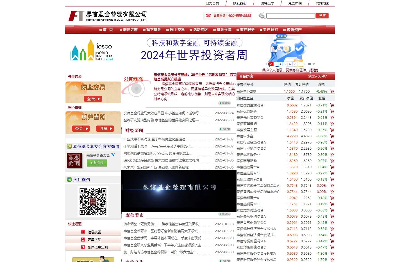
Task: Open 债市调整 "震发无伤" article
Action: point(162,224)
